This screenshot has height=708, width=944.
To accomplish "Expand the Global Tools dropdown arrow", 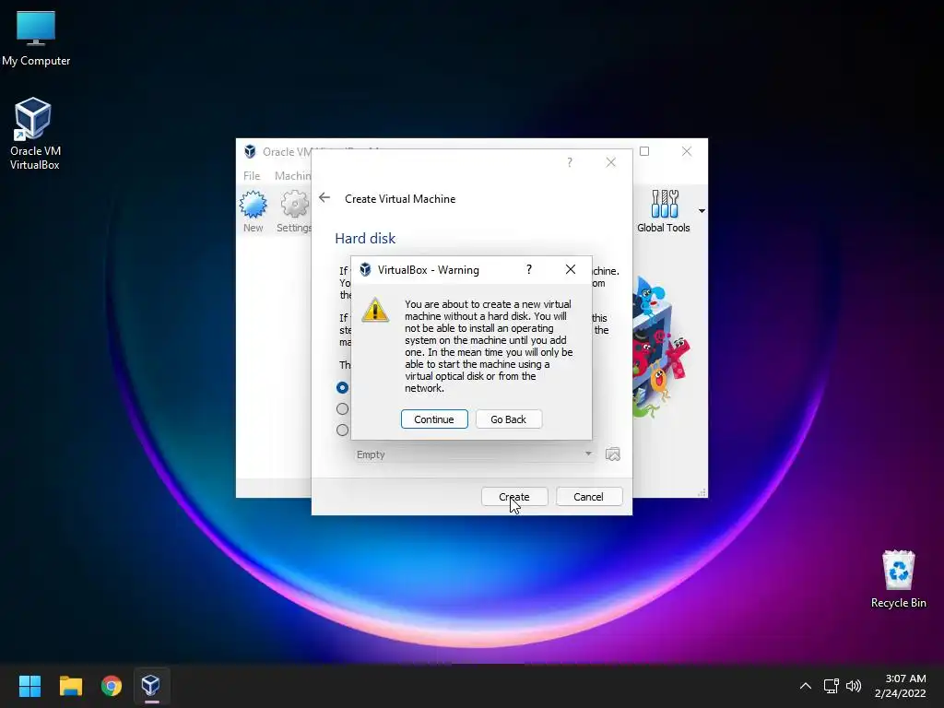I will click(x=702, y=211).
